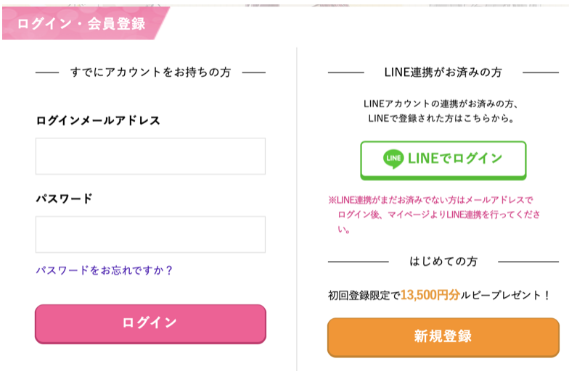Select the はじめての方 heading

click(x=443, y=261)
